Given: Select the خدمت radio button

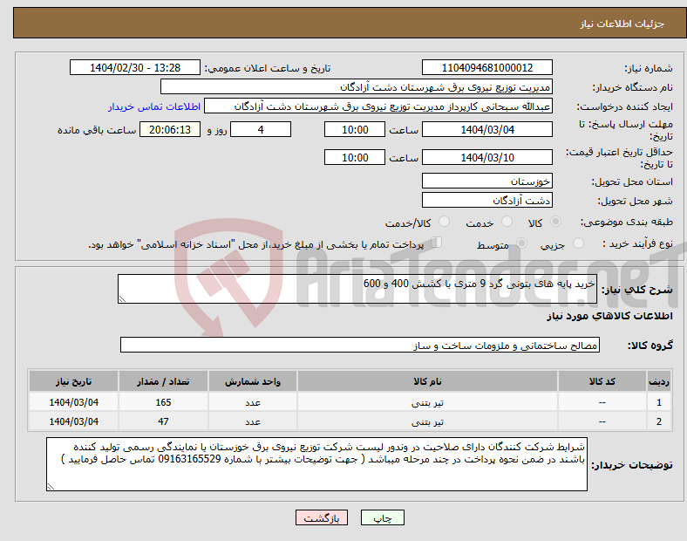Looking at the screenshot, I should click(507, 222).
